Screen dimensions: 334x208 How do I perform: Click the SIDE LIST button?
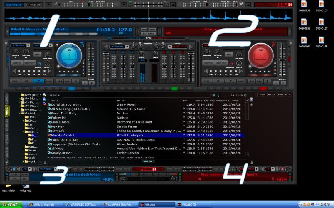click(148, 161)
